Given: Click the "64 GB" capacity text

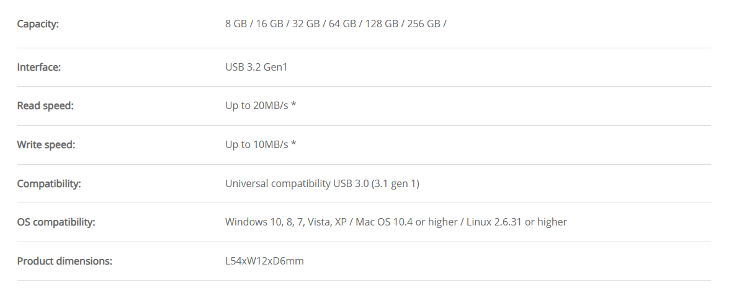Looking at the screenshot, I should tap(342, 24).
